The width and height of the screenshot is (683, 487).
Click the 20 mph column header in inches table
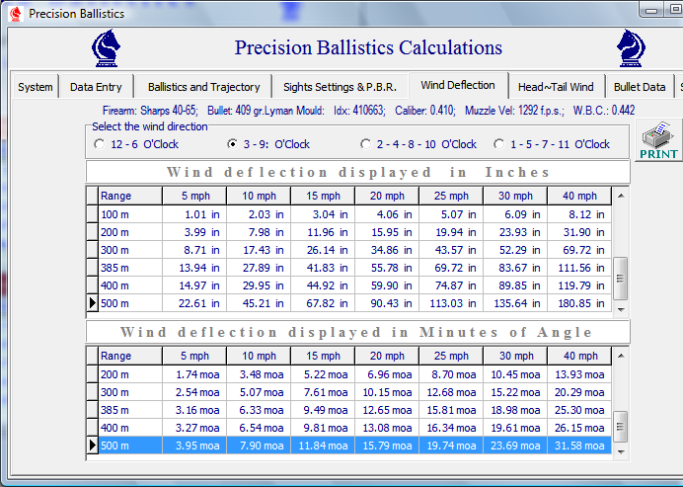(x=386, y=196)
